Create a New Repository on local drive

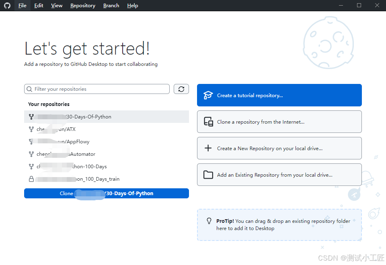tap(279, 148)
